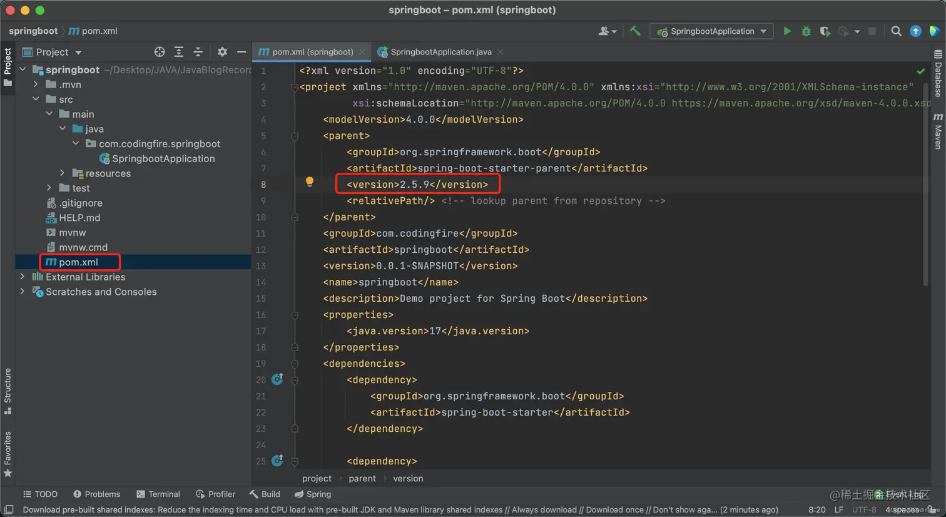The width and height of the screenshot is (946, 517).
Task: Build project using the hammer icon
Action: click(x=635, y=31)
